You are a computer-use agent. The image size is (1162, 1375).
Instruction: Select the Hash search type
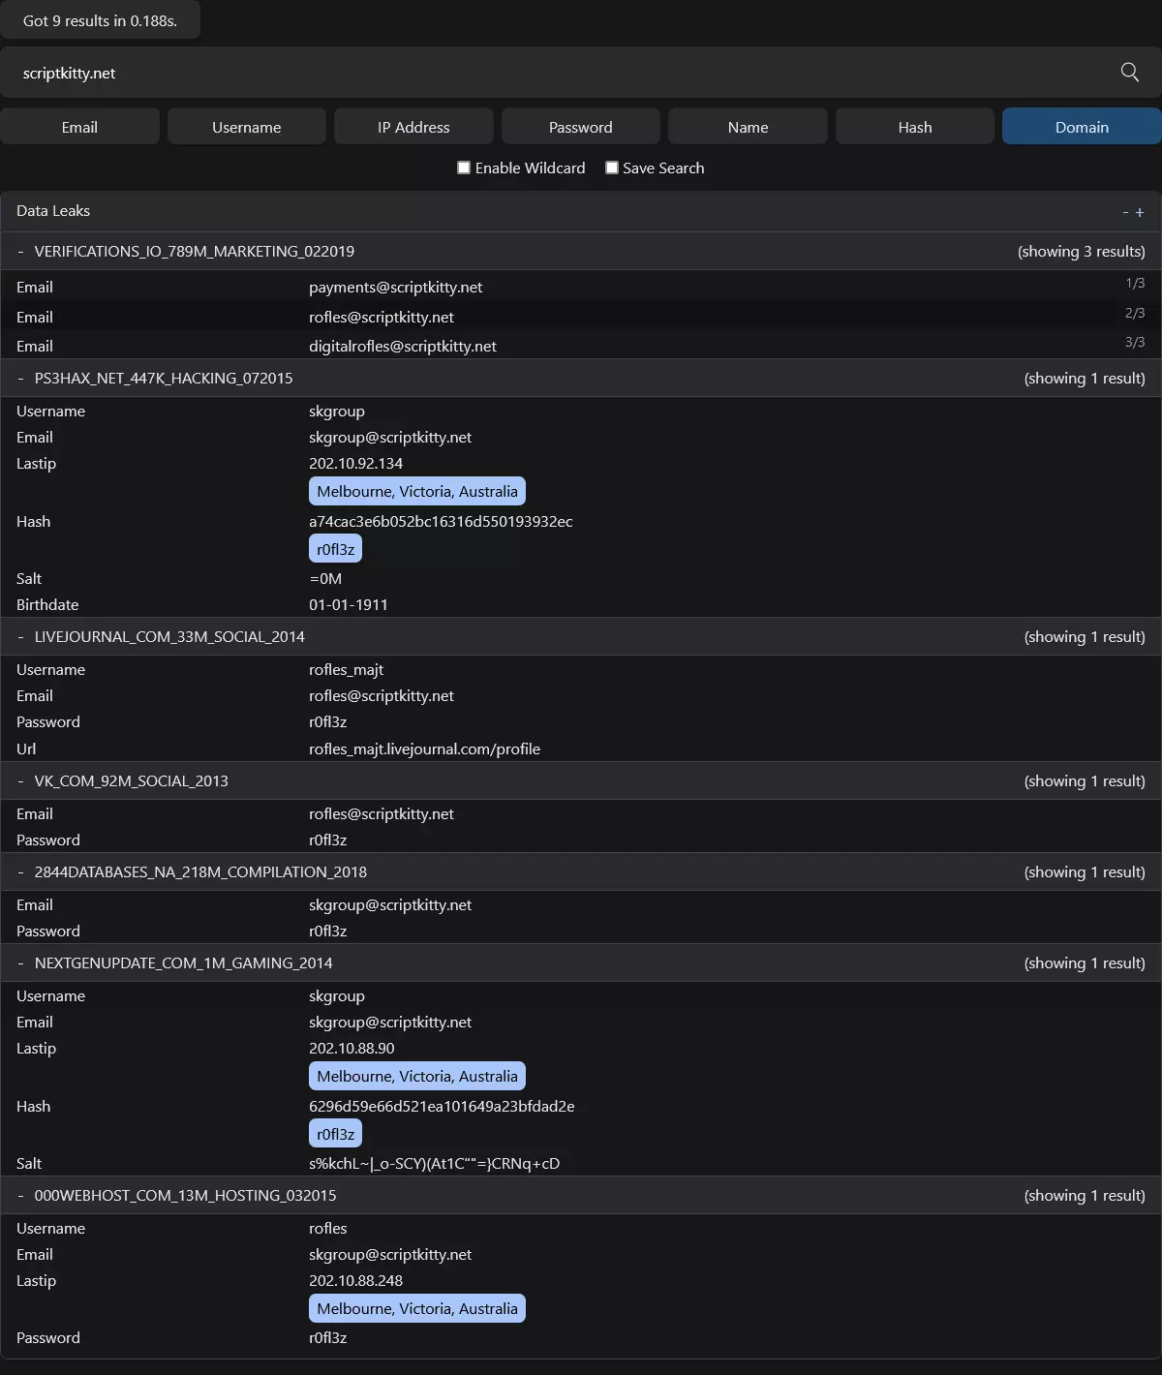point(915,127)
